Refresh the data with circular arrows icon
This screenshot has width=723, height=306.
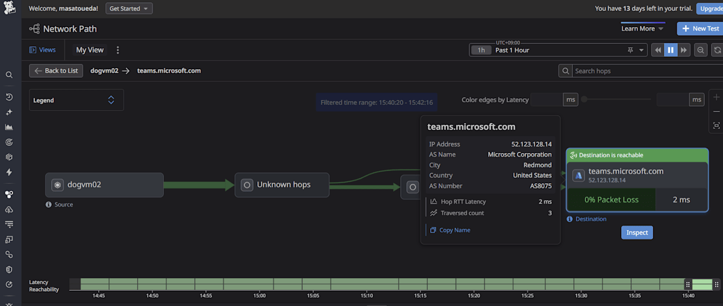717,50
